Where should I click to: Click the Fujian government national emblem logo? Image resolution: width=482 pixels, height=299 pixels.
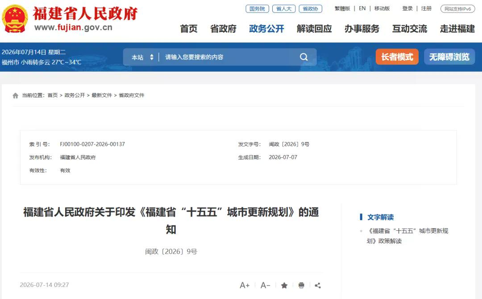click(x=15, y=19)
